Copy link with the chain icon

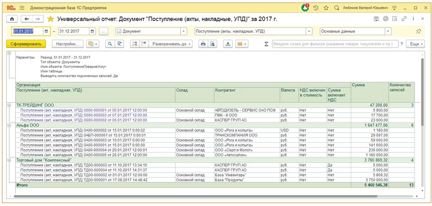coord(404,19)
